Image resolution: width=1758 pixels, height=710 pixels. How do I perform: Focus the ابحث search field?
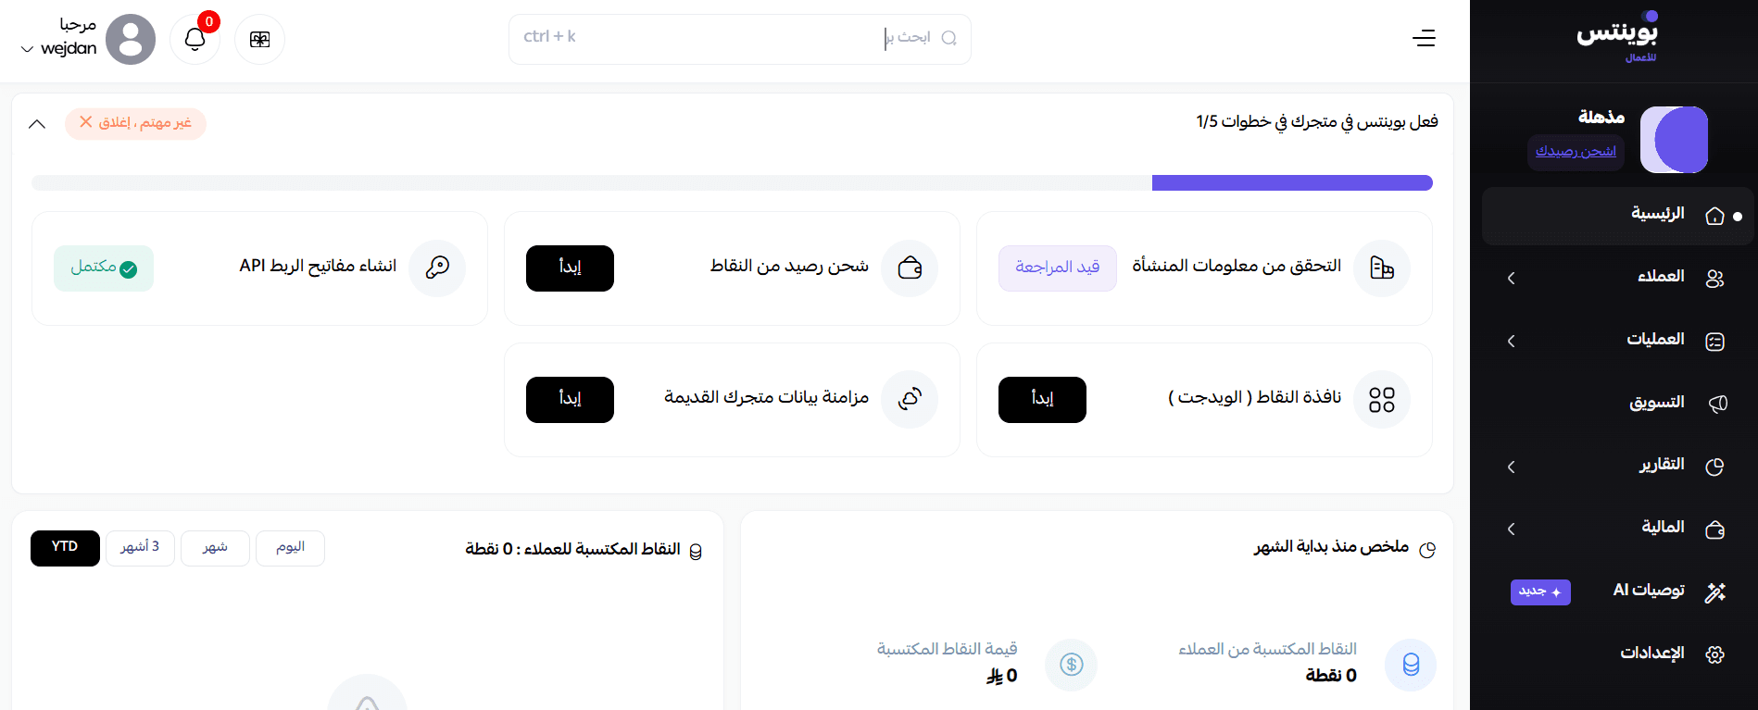(739, 39)
